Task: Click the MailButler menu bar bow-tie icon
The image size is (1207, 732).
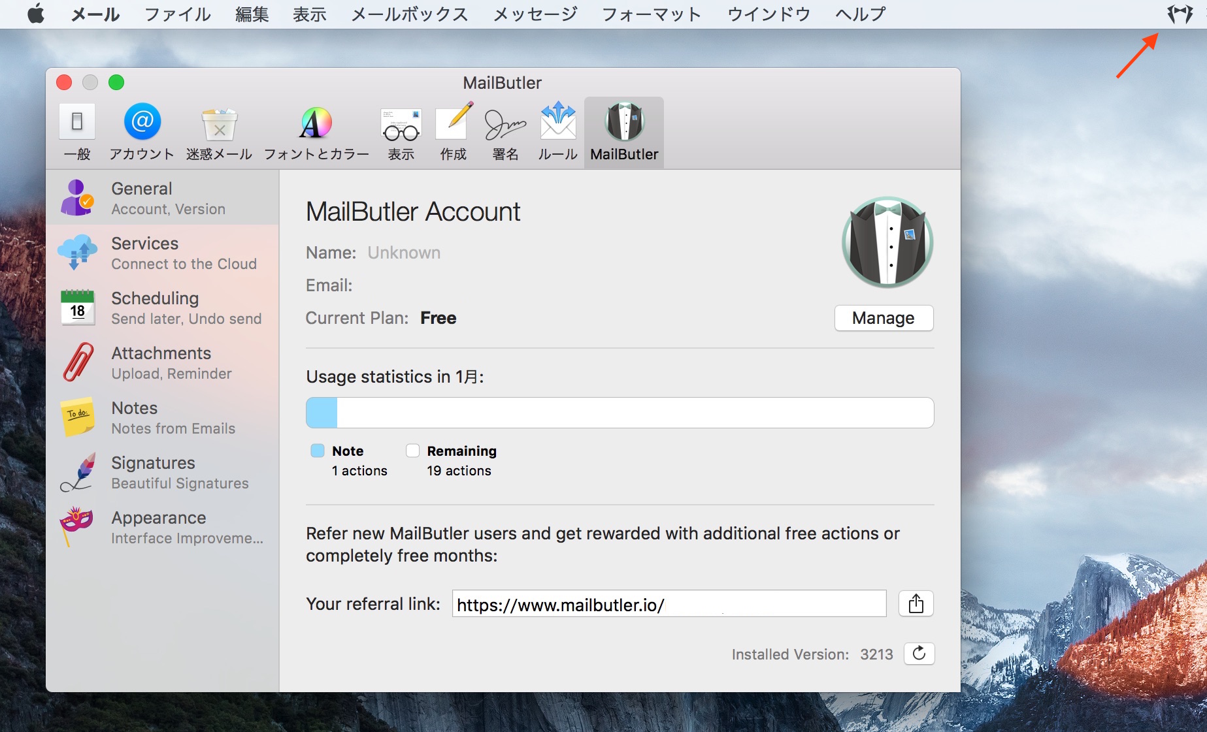Action: click(x=1180, y=14)
